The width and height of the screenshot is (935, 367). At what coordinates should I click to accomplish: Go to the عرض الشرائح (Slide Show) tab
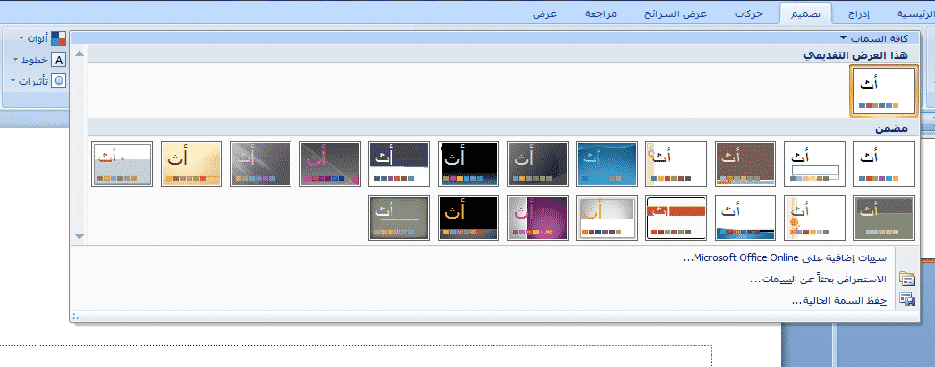[675, 14]
